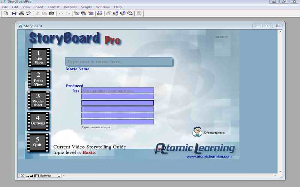Open the Scripts menu

(86, 7)
